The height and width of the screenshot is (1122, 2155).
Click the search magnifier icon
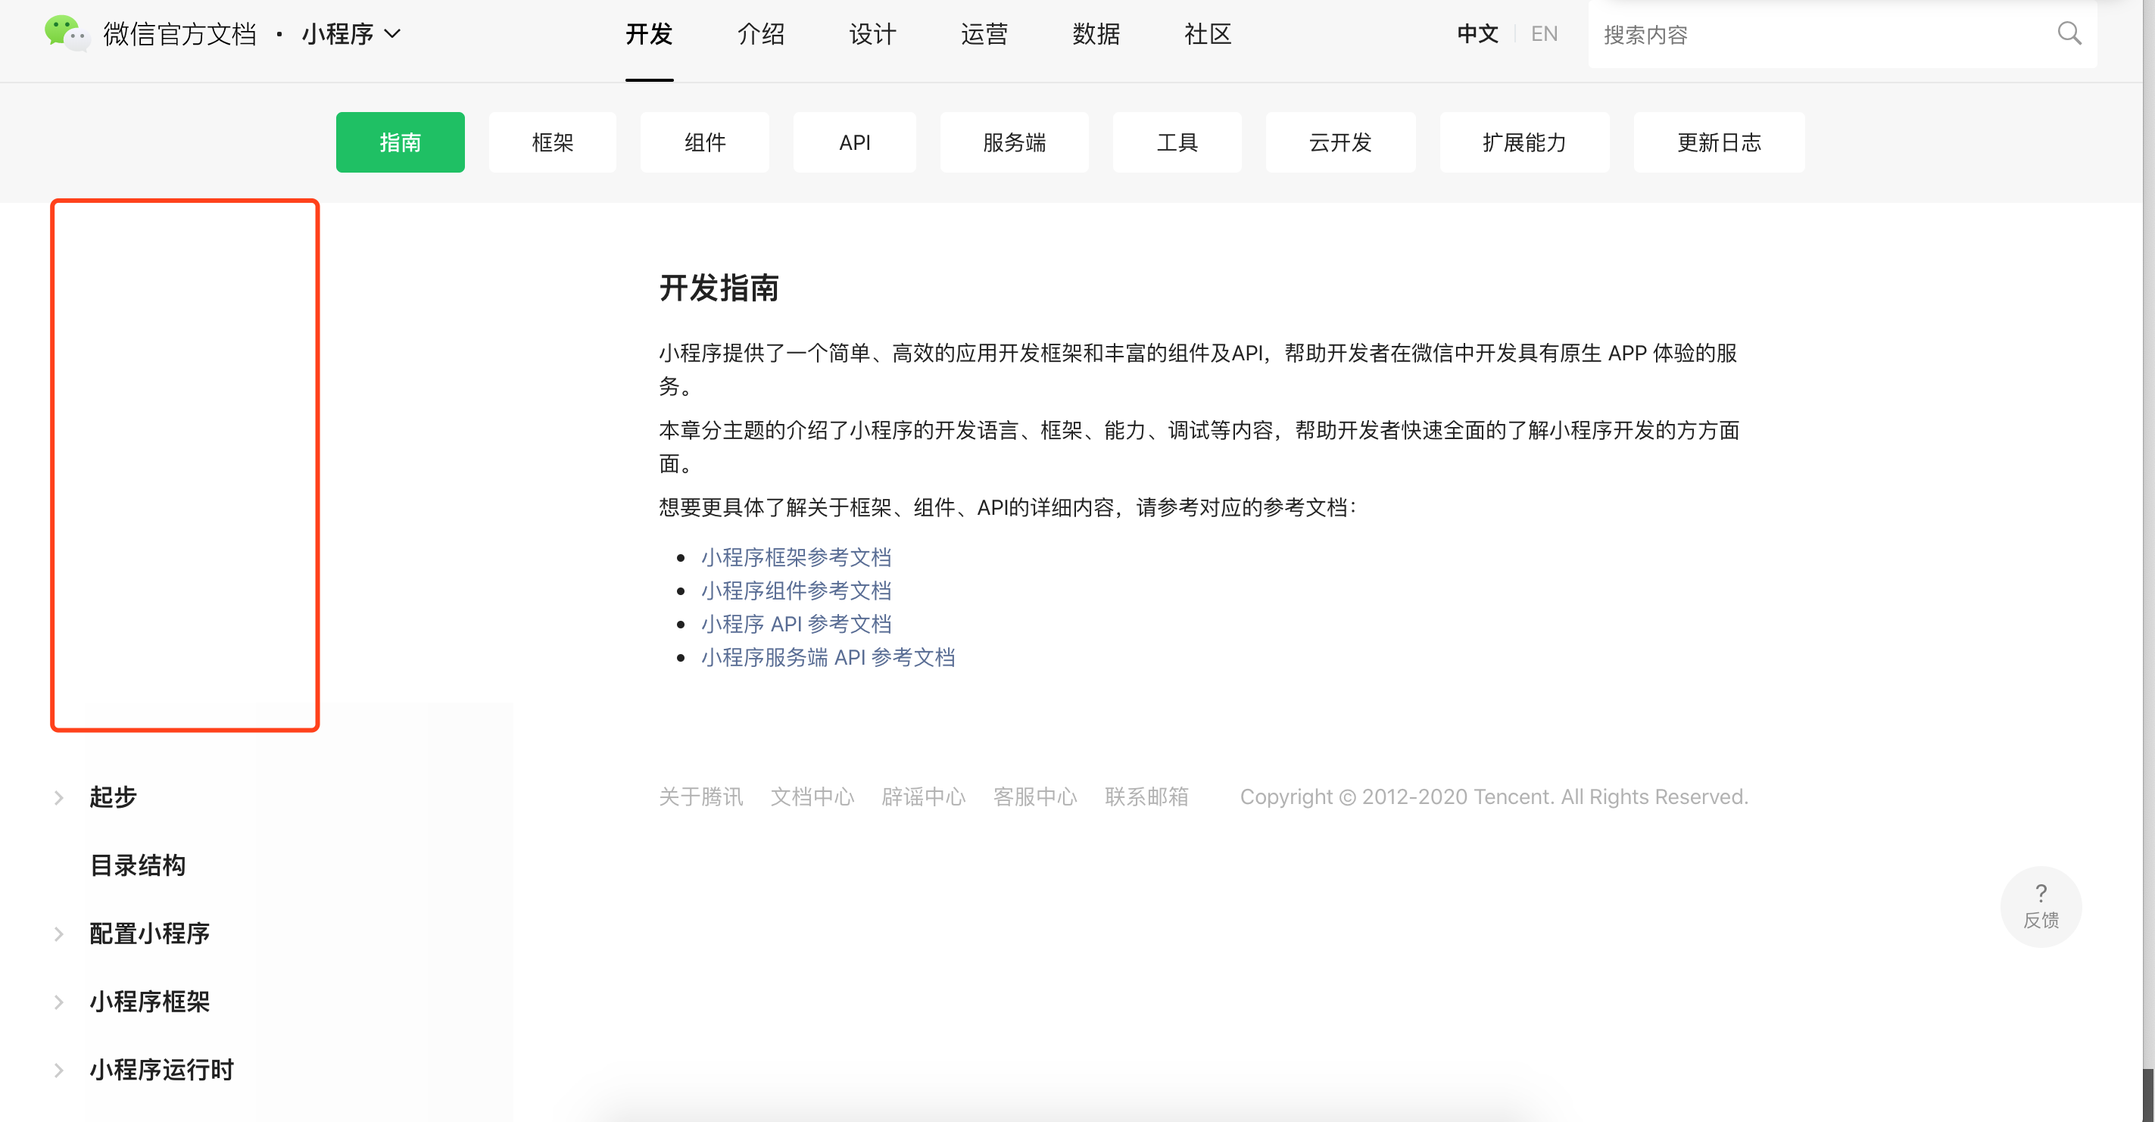(x=2068, y=33)
